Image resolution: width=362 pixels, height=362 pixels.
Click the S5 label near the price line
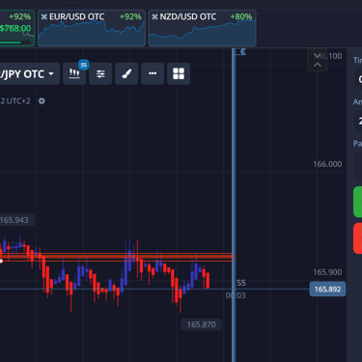pyautogui.click(x=241, y=283)
